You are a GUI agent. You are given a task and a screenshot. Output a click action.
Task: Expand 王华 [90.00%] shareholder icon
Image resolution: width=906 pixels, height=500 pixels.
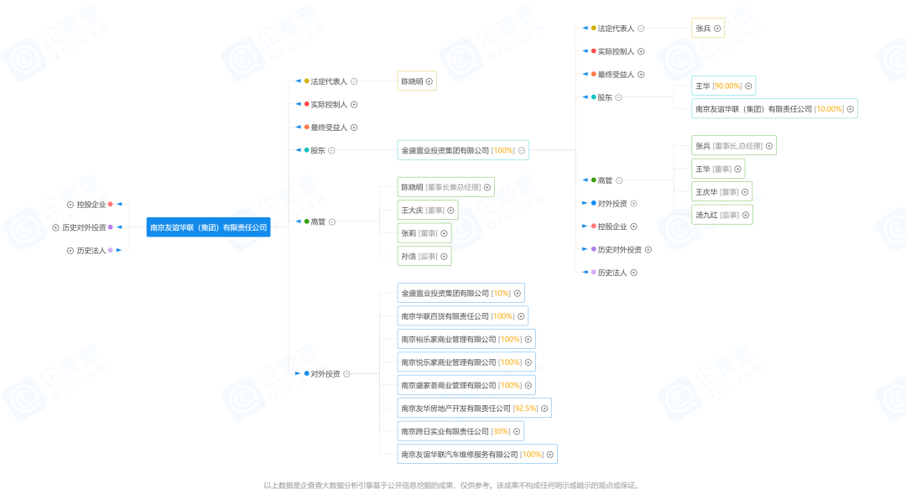tap(748, 86)
